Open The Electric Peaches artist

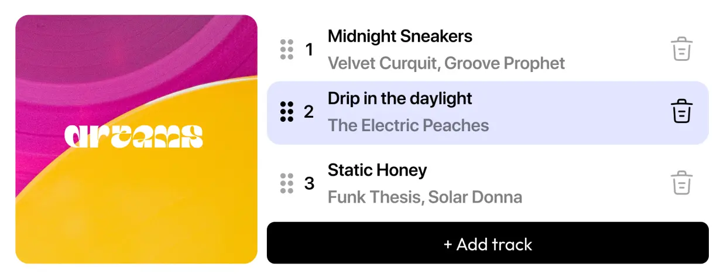[408, 125]
